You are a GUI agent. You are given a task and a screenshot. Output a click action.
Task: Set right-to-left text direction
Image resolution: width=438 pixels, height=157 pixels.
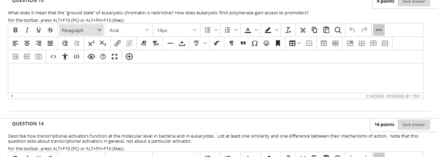click(155, 43)
